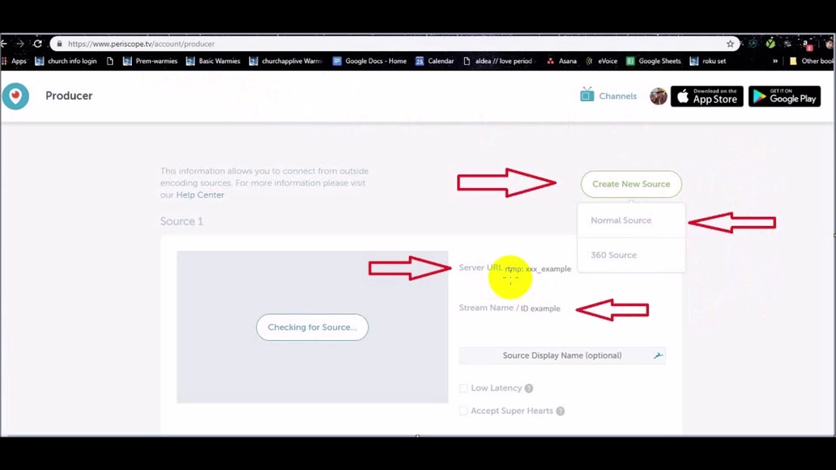This screenshot has height=470, width=836.
Task: Enable the Low Latency checkbox
Action: pos(464,388)
